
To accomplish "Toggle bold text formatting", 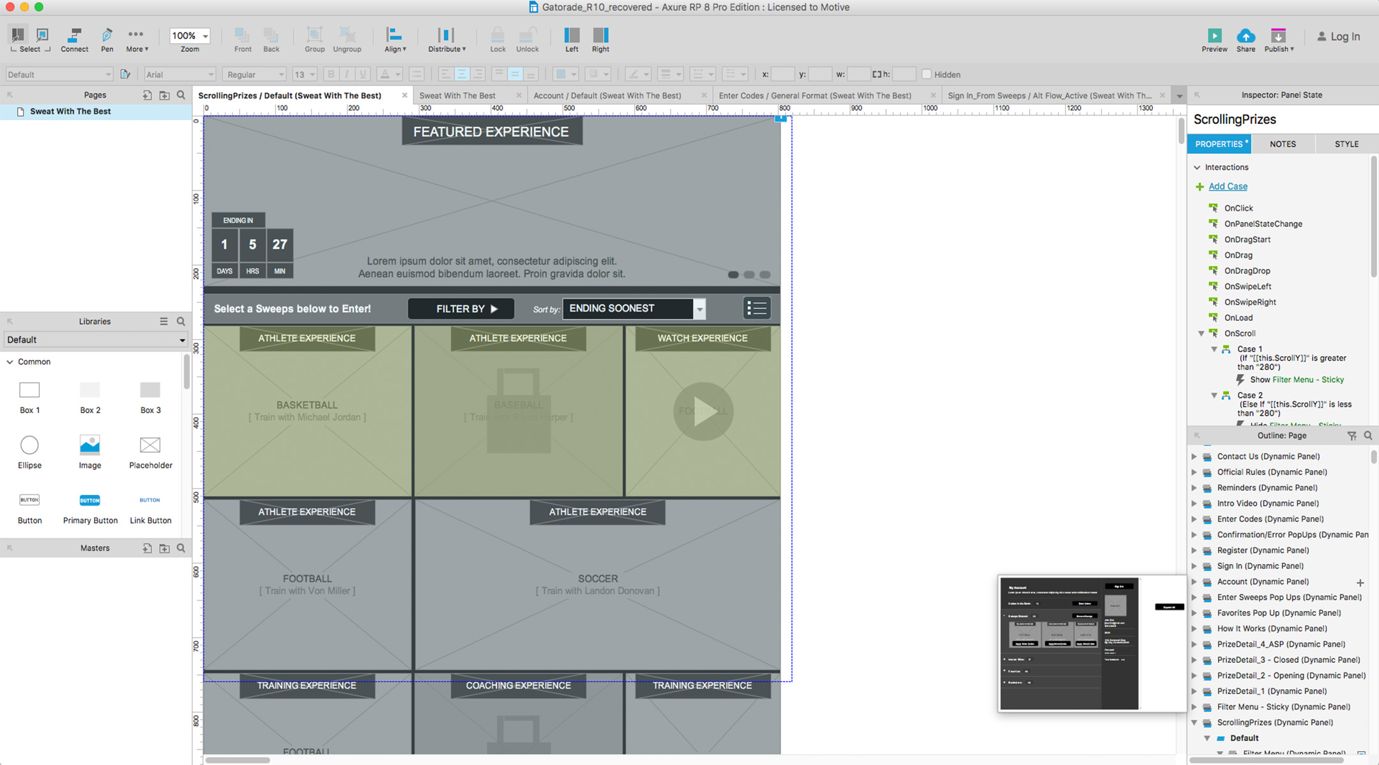I will pyautogui.click(x=331, y=74).
